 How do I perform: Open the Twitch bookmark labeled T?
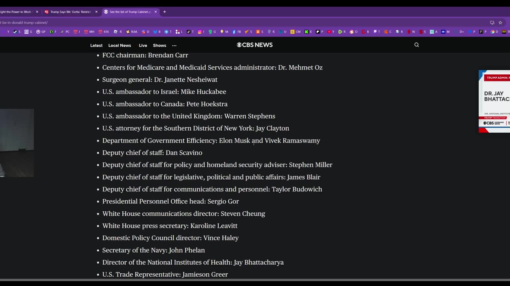click(x=377, y=32)
